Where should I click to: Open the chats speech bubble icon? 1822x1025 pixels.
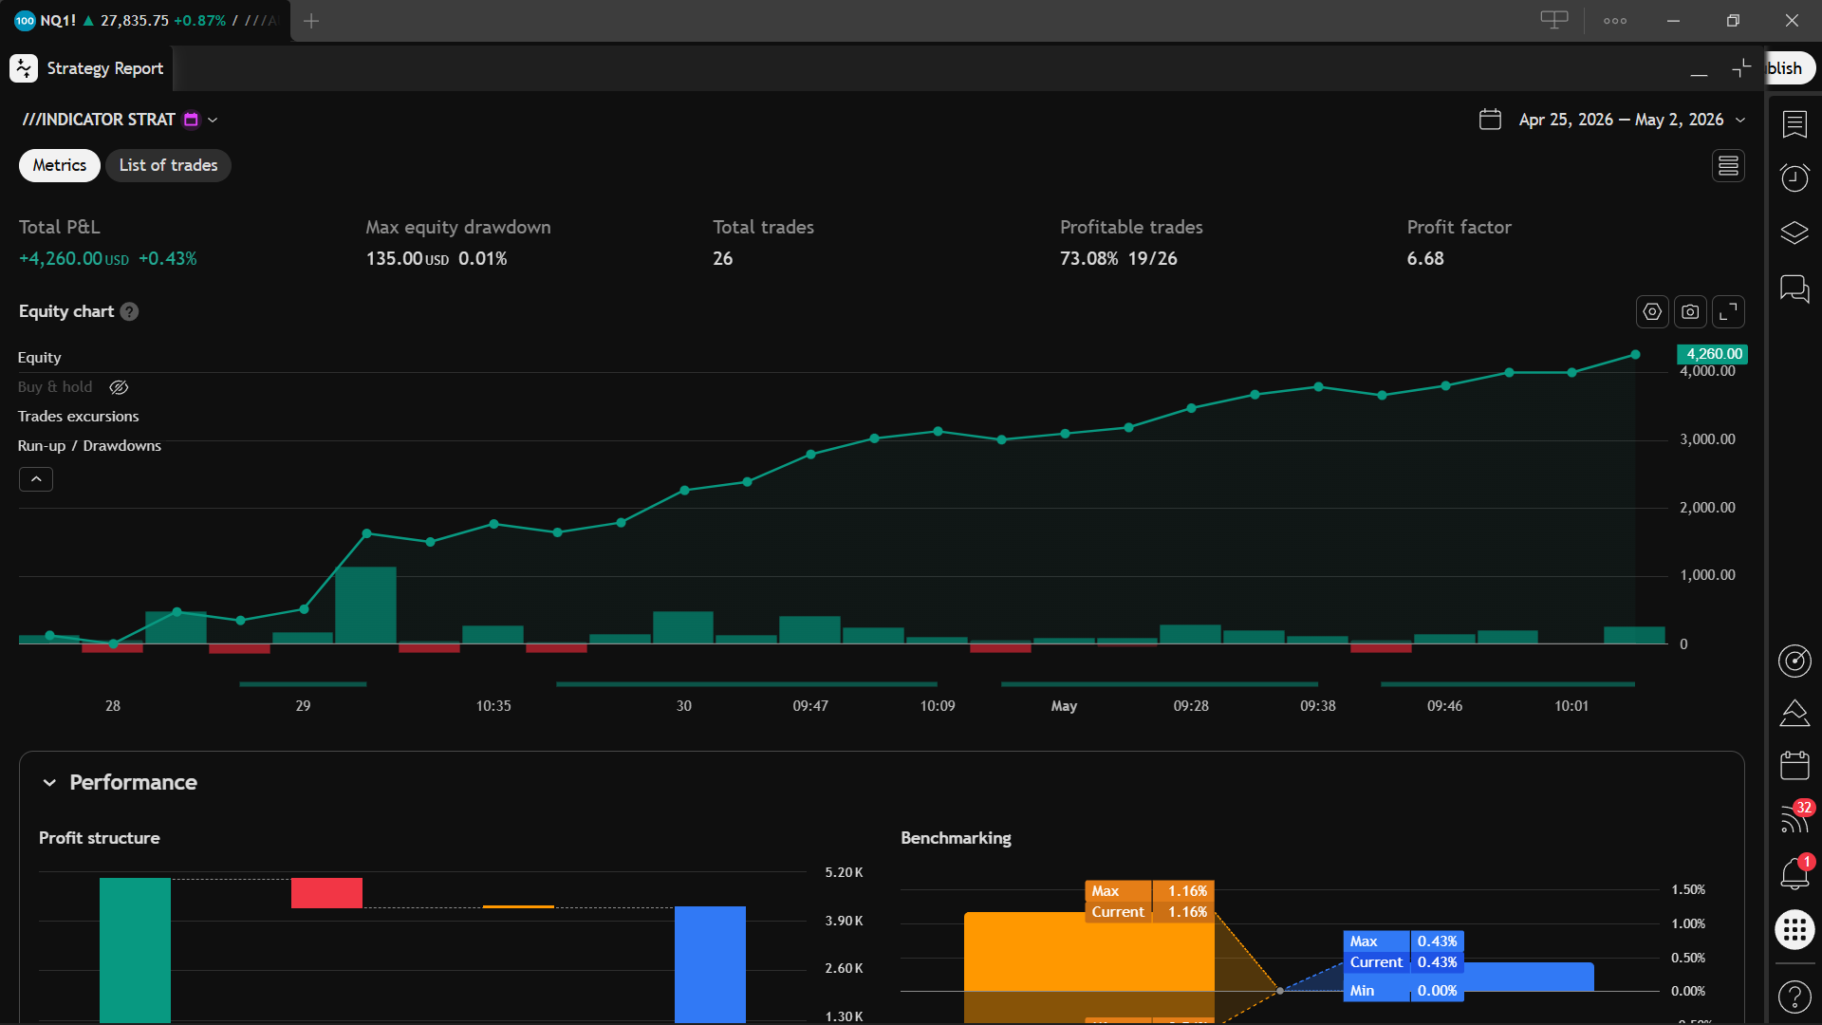(x=1794, y=289)
